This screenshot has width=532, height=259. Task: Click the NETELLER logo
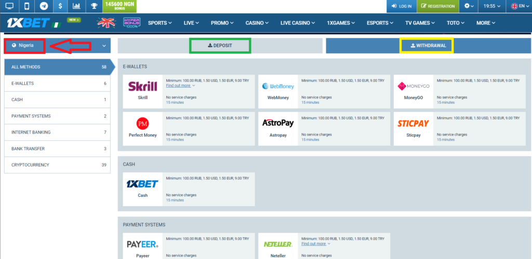[278, 244]
